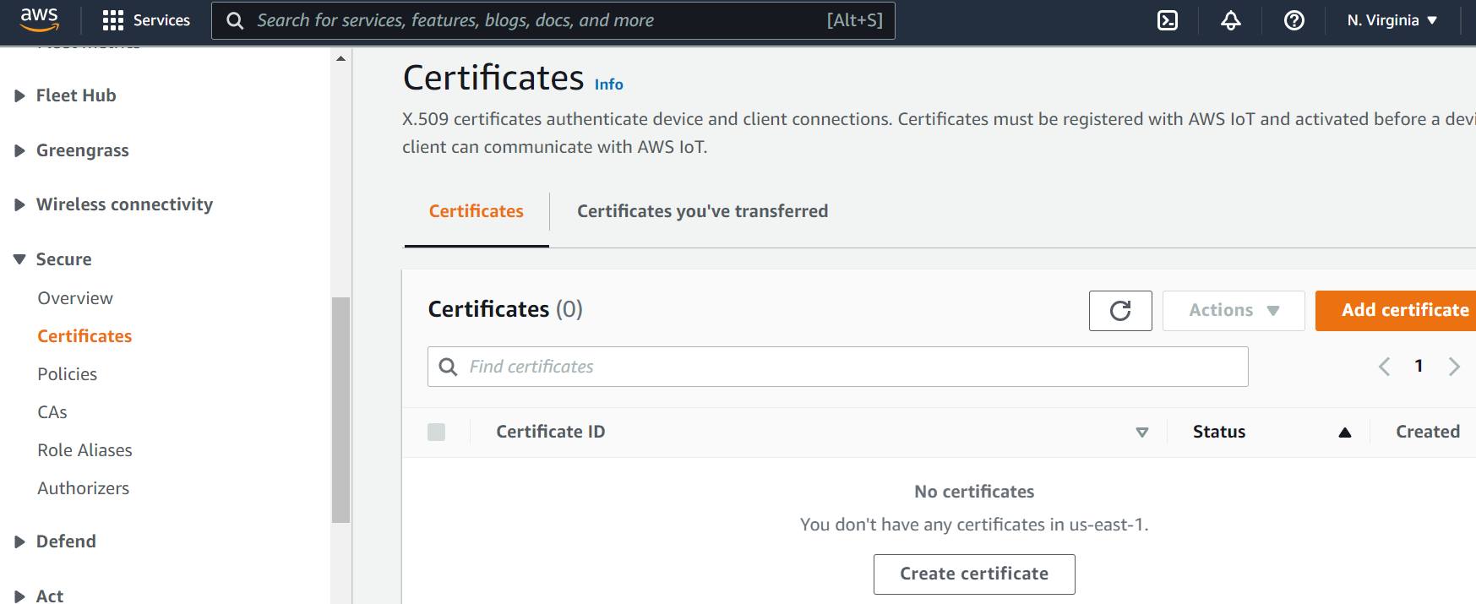
Task: Expand the Defend section
Action: coord(19,542)
